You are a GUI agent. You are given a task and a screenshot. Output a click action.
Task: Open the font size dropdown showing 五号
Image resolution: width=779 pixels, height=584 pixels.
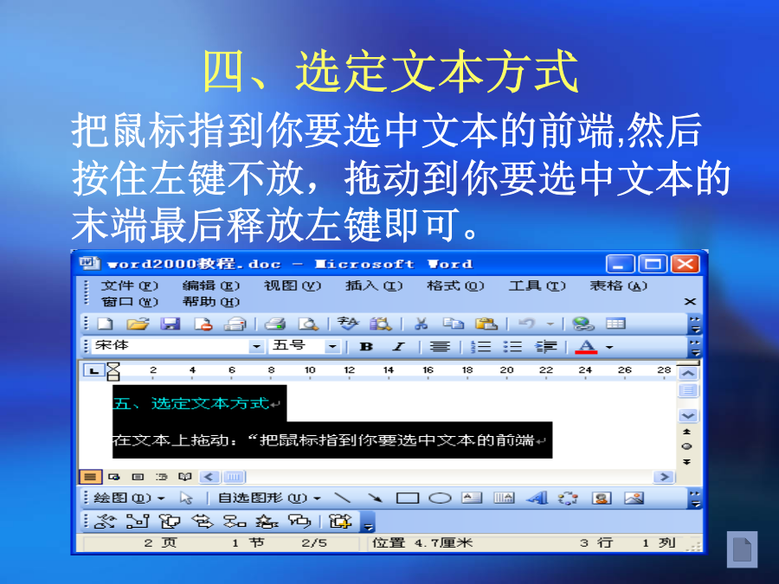332,347
